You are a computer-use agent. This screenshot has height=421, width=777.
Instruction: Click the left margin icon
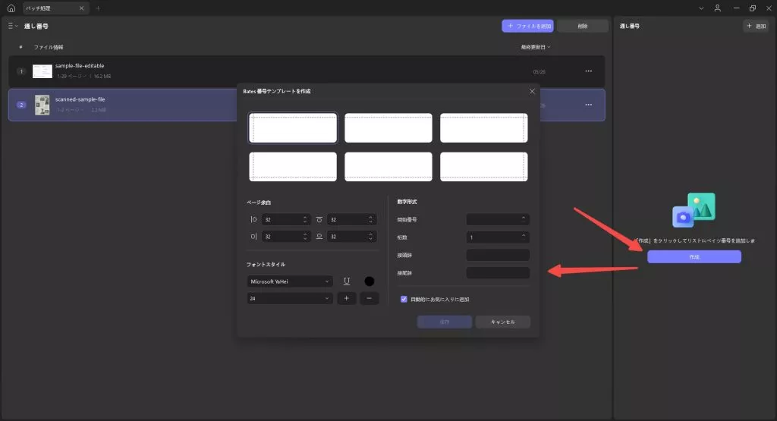coord(253,219)
